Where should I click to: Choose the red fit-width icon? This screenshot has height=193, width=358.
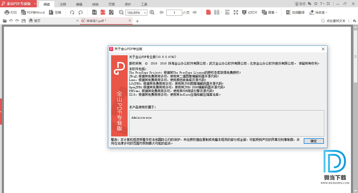[103, 12]
